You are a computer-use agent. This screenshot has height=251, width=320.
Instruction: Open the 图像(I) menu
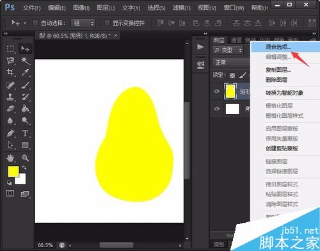(81, 8)
